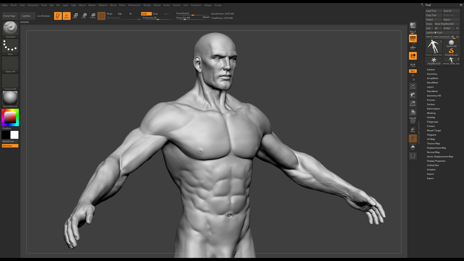
Task: Expand the Morph Target section
Action: tap(434, 131)
